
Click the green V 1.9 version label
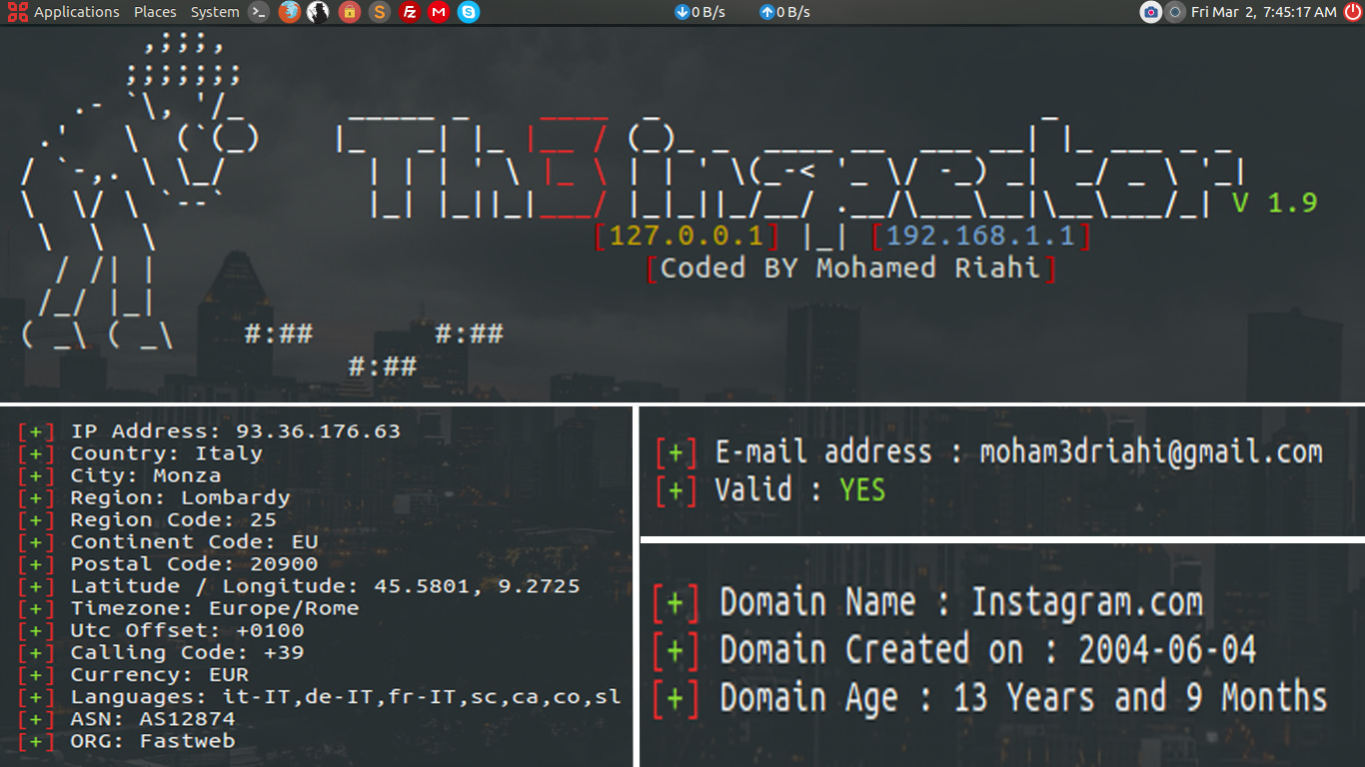[x=1274, y=203]
